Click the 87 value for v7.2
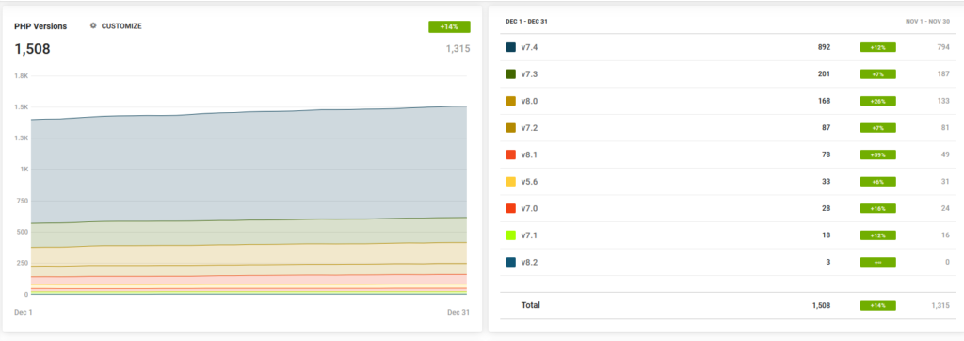The height and width of the screenshot is (341, 964). 826,128
